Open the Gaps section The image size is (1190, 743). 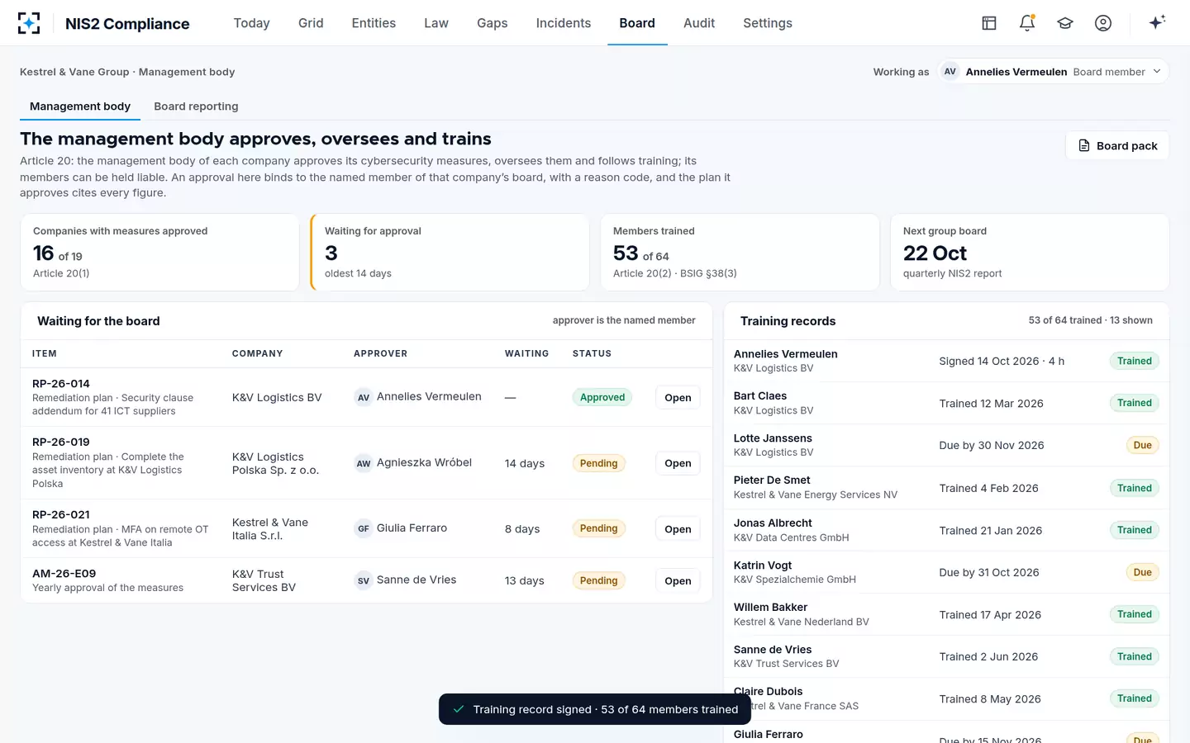(x=493, y=23)
